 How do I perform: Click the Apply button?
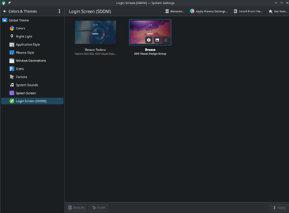[279, 208]
